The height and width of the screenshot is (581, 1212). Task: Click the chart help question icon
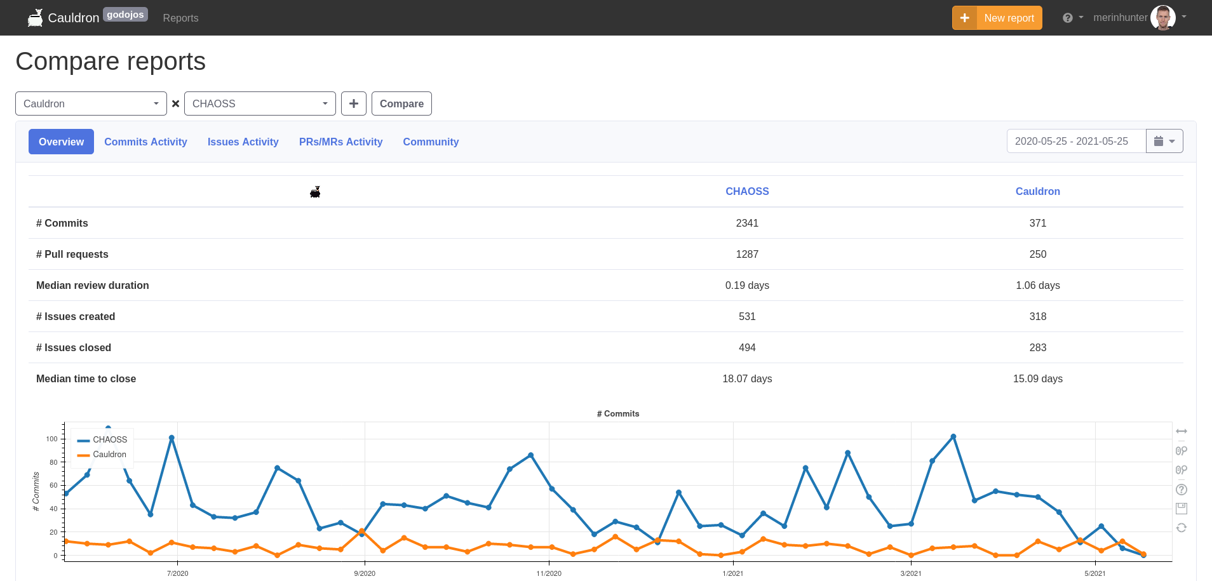pos(1182,490)
